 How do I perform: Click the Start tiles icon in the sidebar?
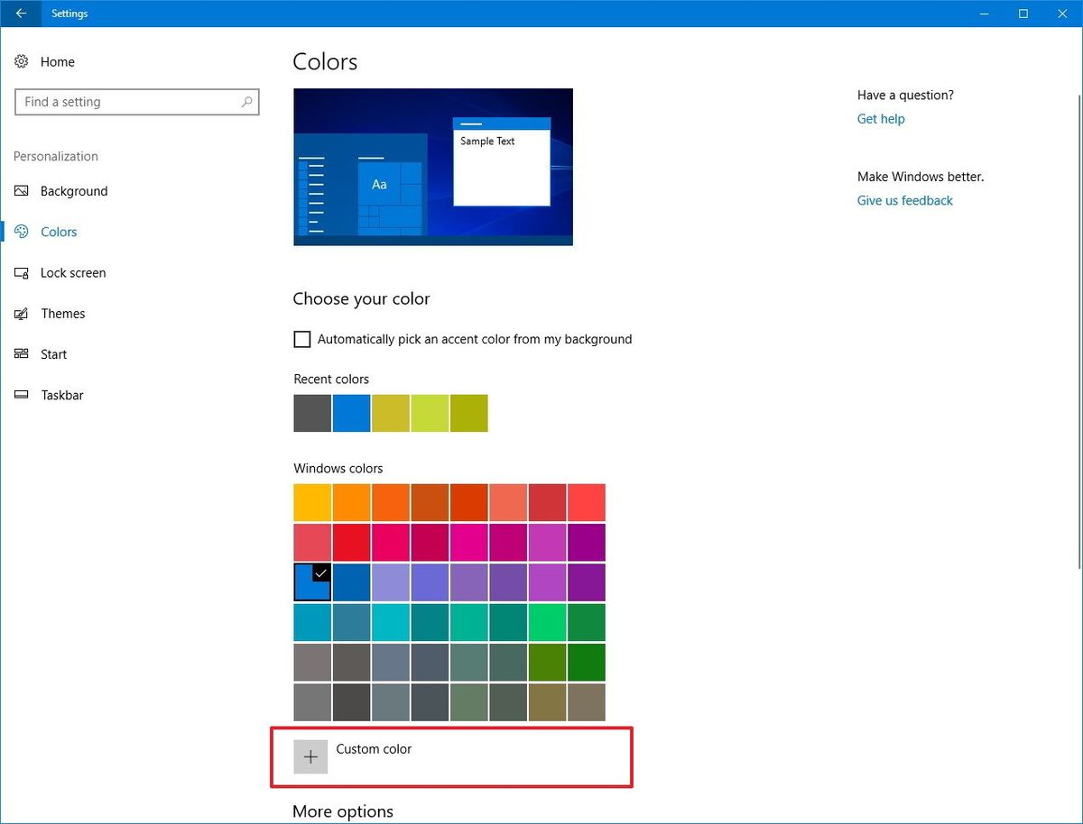pyautogui.click(x=22, y=354)
